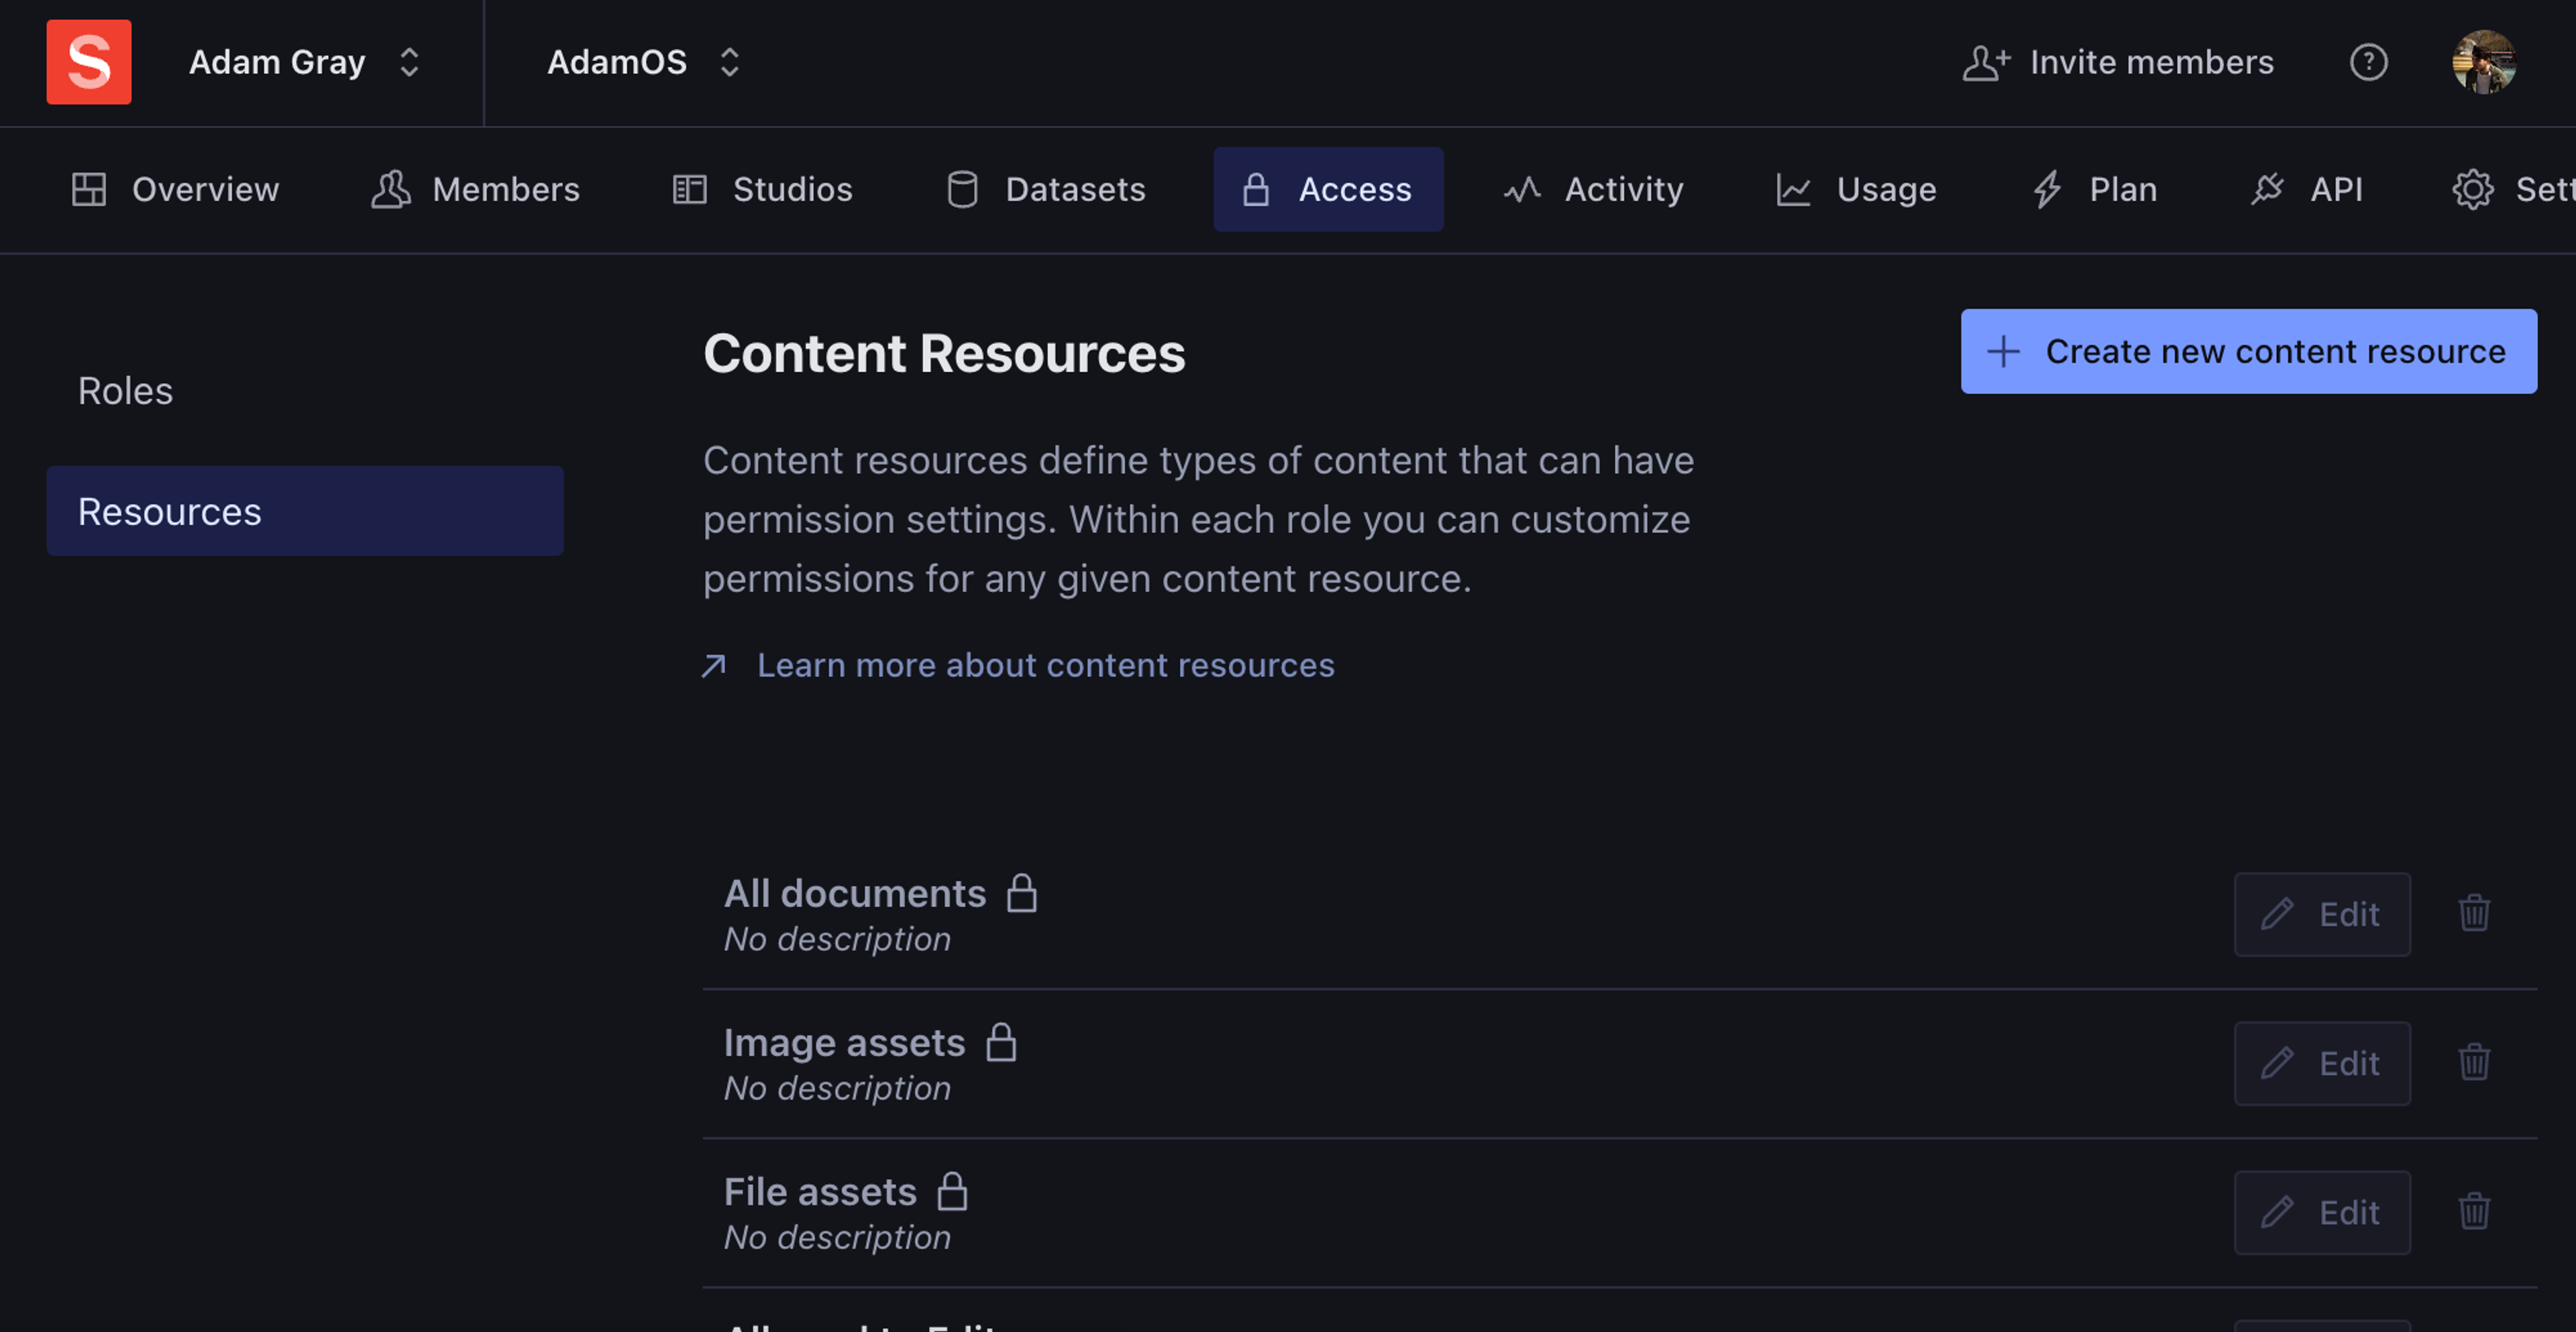The height and width of the screenshot is (1332, 2576).
Task: Click Invite members
Action: (x=2117, y=62)
